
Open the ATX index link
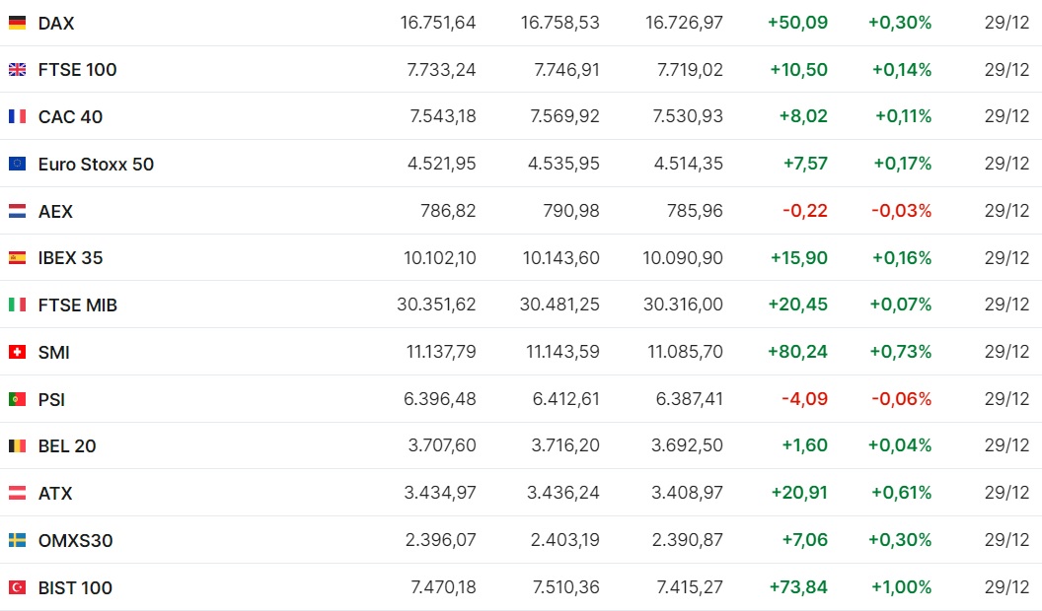point(55,494)
